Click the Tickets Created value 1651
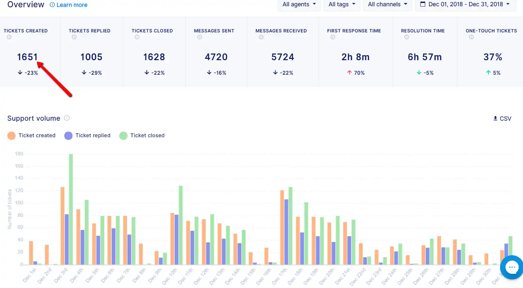Viewport: 523px width, 288px height. pos(27,57)
